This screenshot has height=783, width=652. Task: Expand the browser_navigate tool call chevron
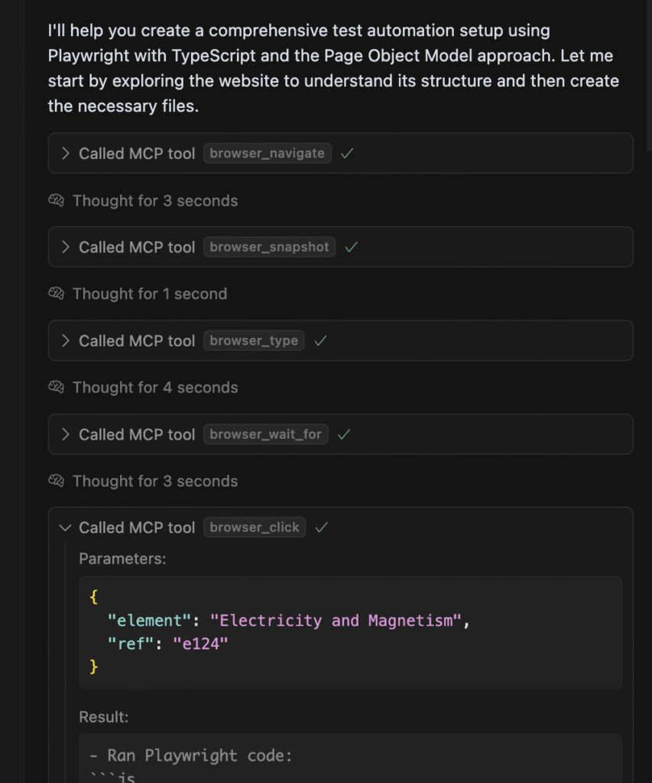tap(66, 154)
